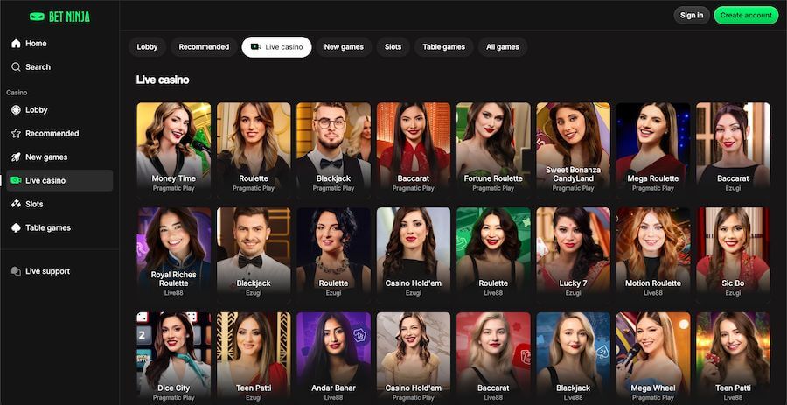Click the Table games spade icon
This screenshot has width=787, height=405.
click(16, 228)
